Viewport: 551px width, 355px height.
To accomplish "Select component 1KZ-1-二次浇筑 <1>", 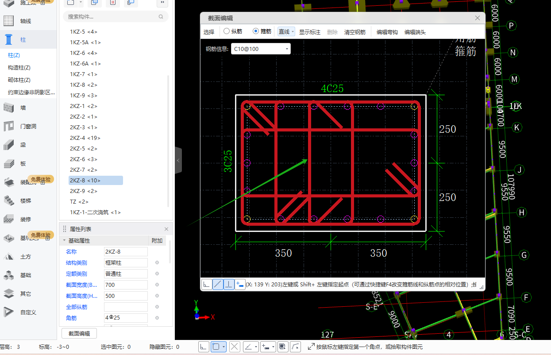I will click(x=95, y=212).
